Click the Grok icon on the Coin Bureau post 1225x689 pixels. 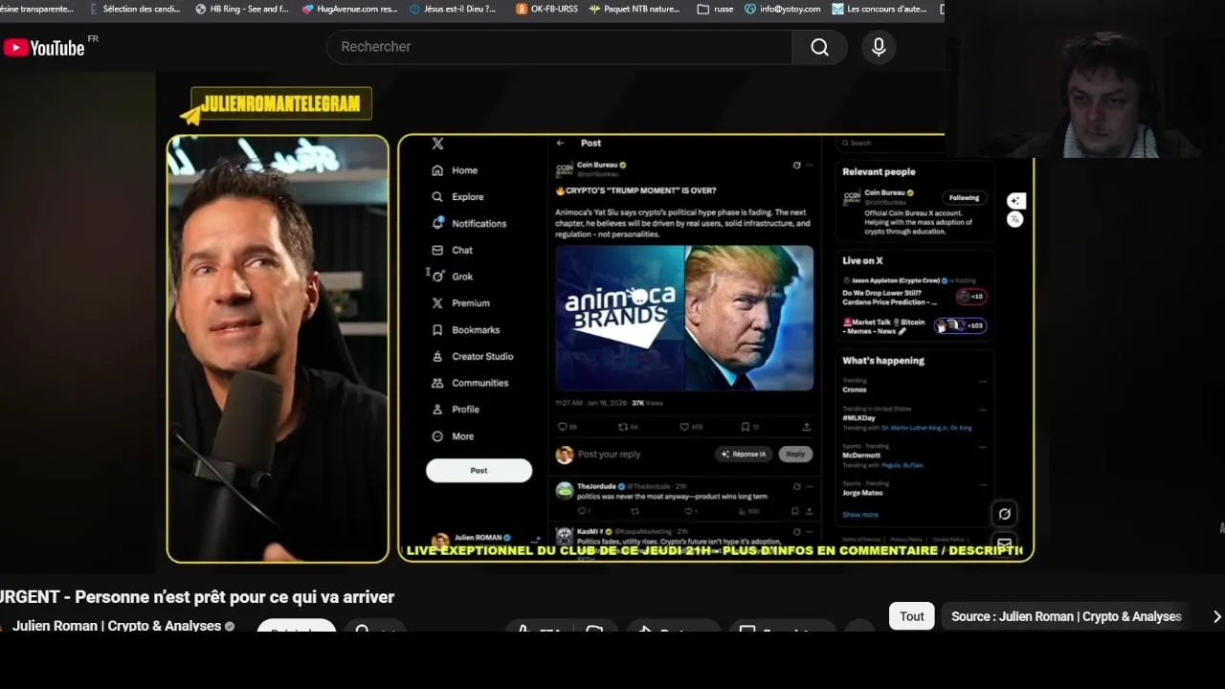tap(796, 165)
